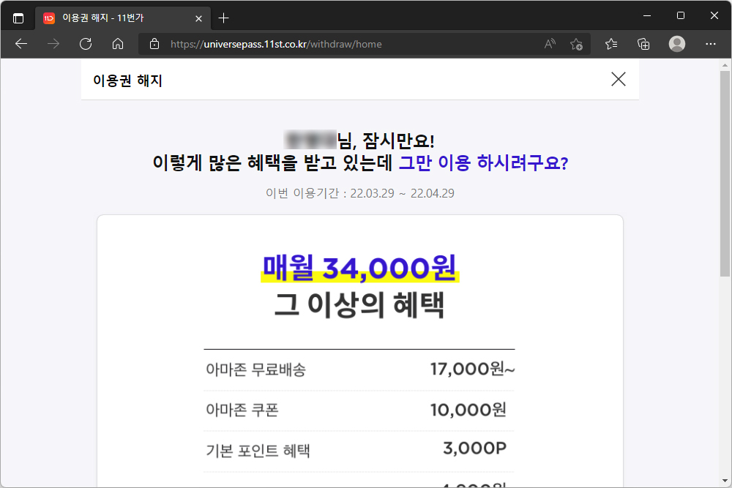Click the 이용권 해지 page header title
This screenshot has height=488, width=732.
point(127,80)
